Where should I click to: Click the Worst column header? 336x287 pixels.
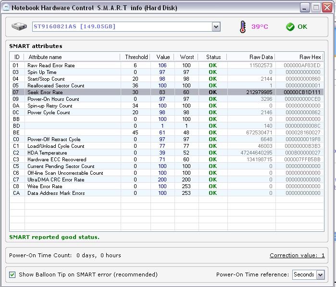(x=186, y=57)
